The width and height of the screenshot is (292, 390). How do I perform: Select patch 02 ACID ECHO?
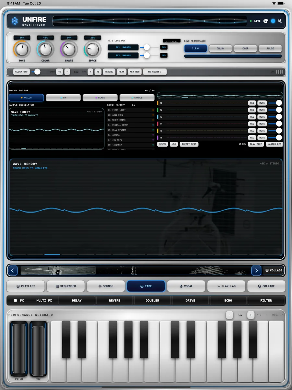[x=130, y=115]
